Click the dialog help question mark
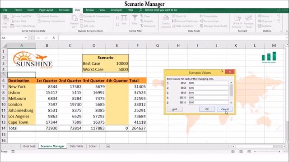This screenshot has width=289, height=162. (x=222, y=72)
